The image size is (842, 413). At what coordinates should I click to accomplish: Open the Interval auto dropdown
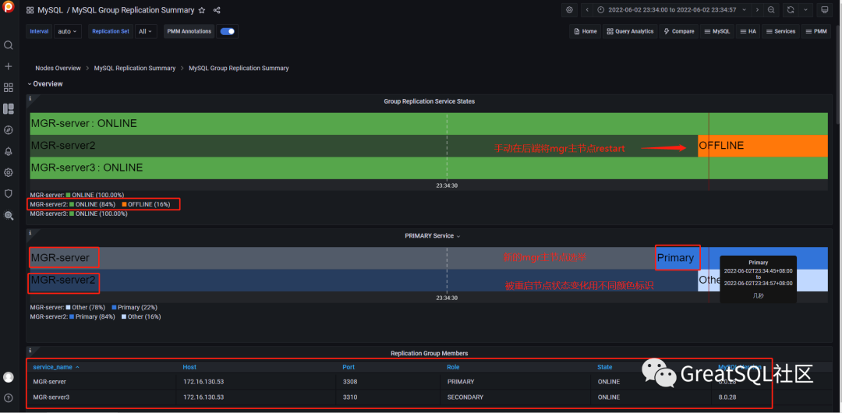68,31
